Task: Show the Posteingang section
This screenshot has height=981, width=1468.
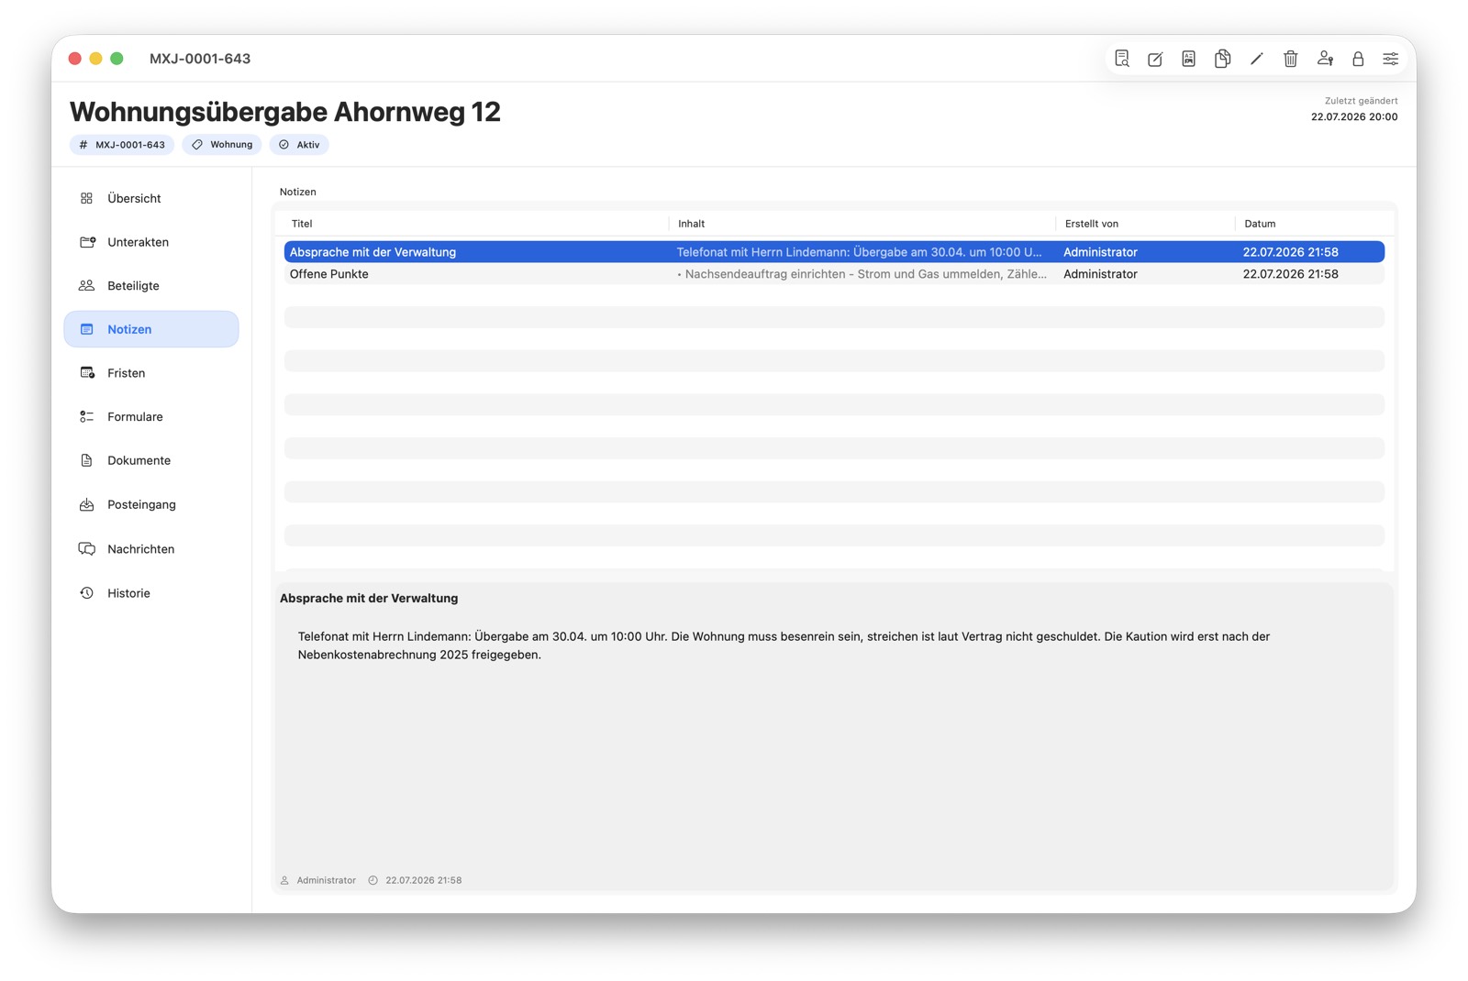Action: coord(151,504)
